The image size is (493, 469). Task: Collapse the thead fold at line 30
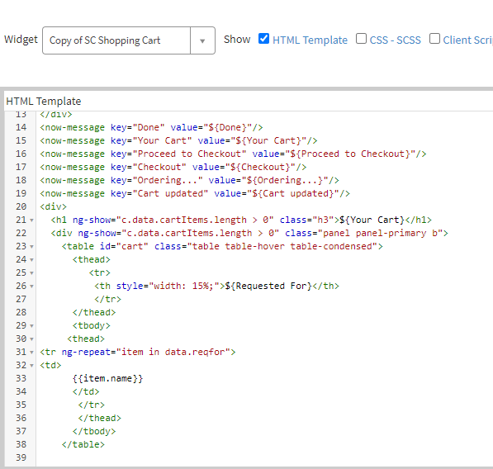click(x=31, y=339)
